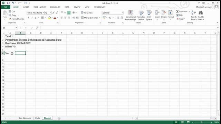Align text to the left
The height and width of the screenshot is (124, 221).
[62, 18]
